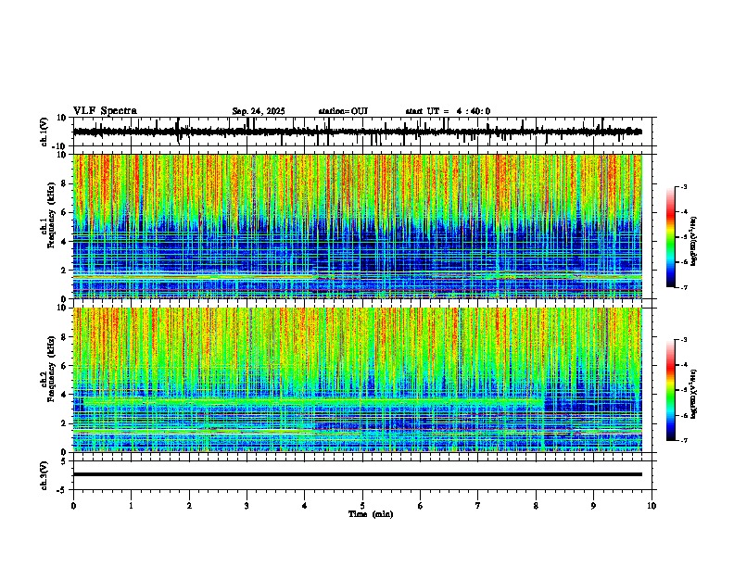
Task: Click time axis tick label "7"
Action: [x=478, y=506]
